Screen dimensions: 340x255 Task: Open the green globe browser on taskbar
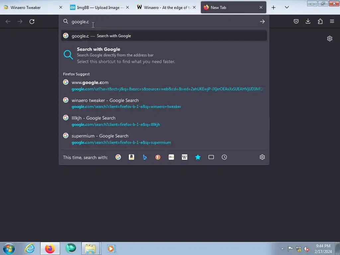[x=70, y=248]
